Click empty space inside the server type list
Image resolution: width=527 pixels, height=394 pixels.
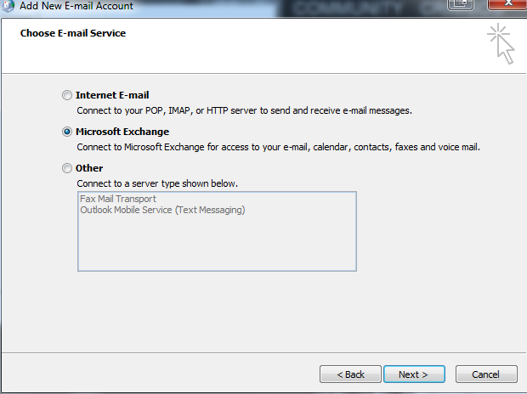[x=217, y=246]
